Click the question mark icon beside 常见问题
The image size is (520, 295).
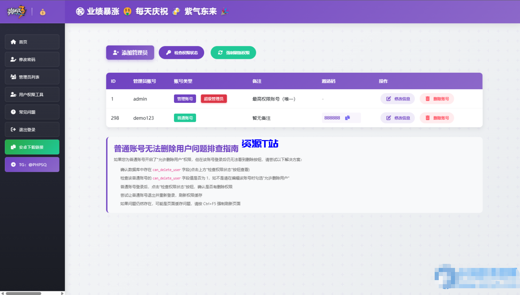click(x=13, y=112)
